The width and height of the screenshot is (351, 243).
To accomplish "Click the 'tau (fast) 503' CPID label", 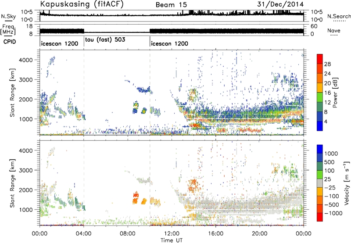I will pyautogui.click(x=105, y=39).
